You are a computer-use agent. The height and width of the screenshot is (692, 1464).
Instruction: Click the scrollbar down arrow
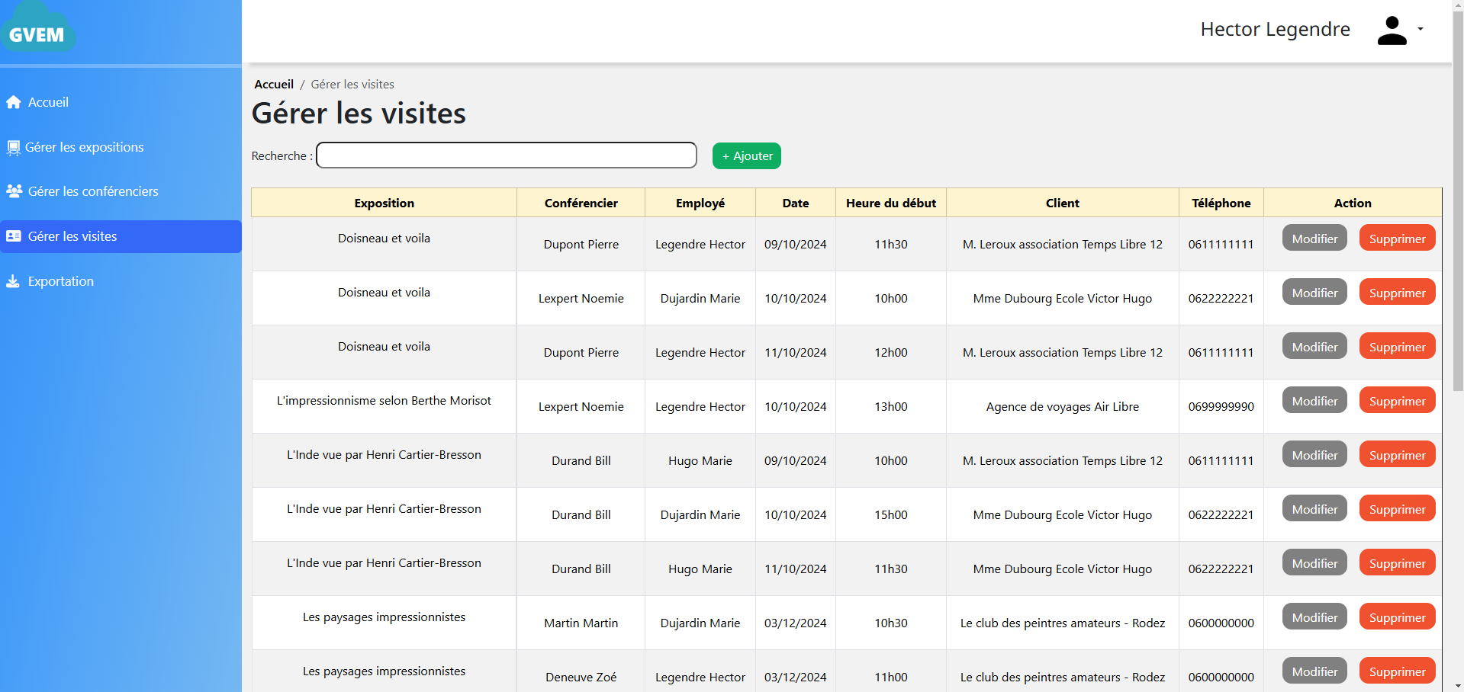(1458, 684)
